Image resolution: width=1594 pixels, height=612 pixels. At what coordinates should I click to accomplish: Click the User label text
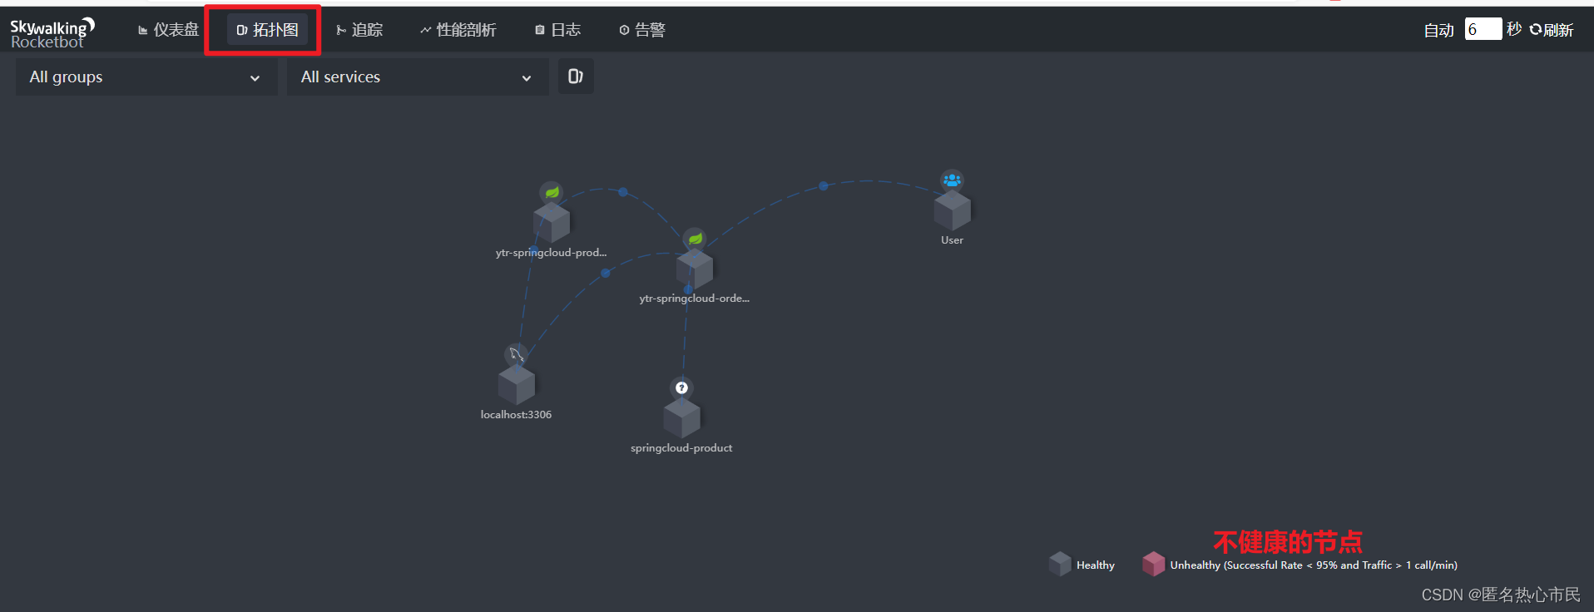952,240
